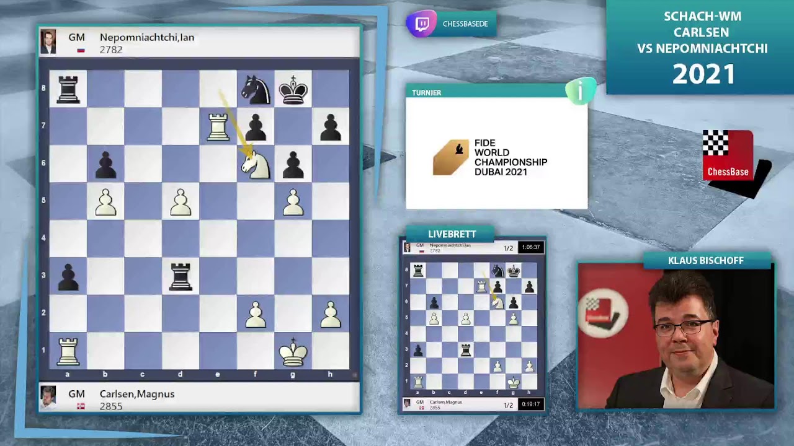Select the black rook on d3

pos(181,276)
